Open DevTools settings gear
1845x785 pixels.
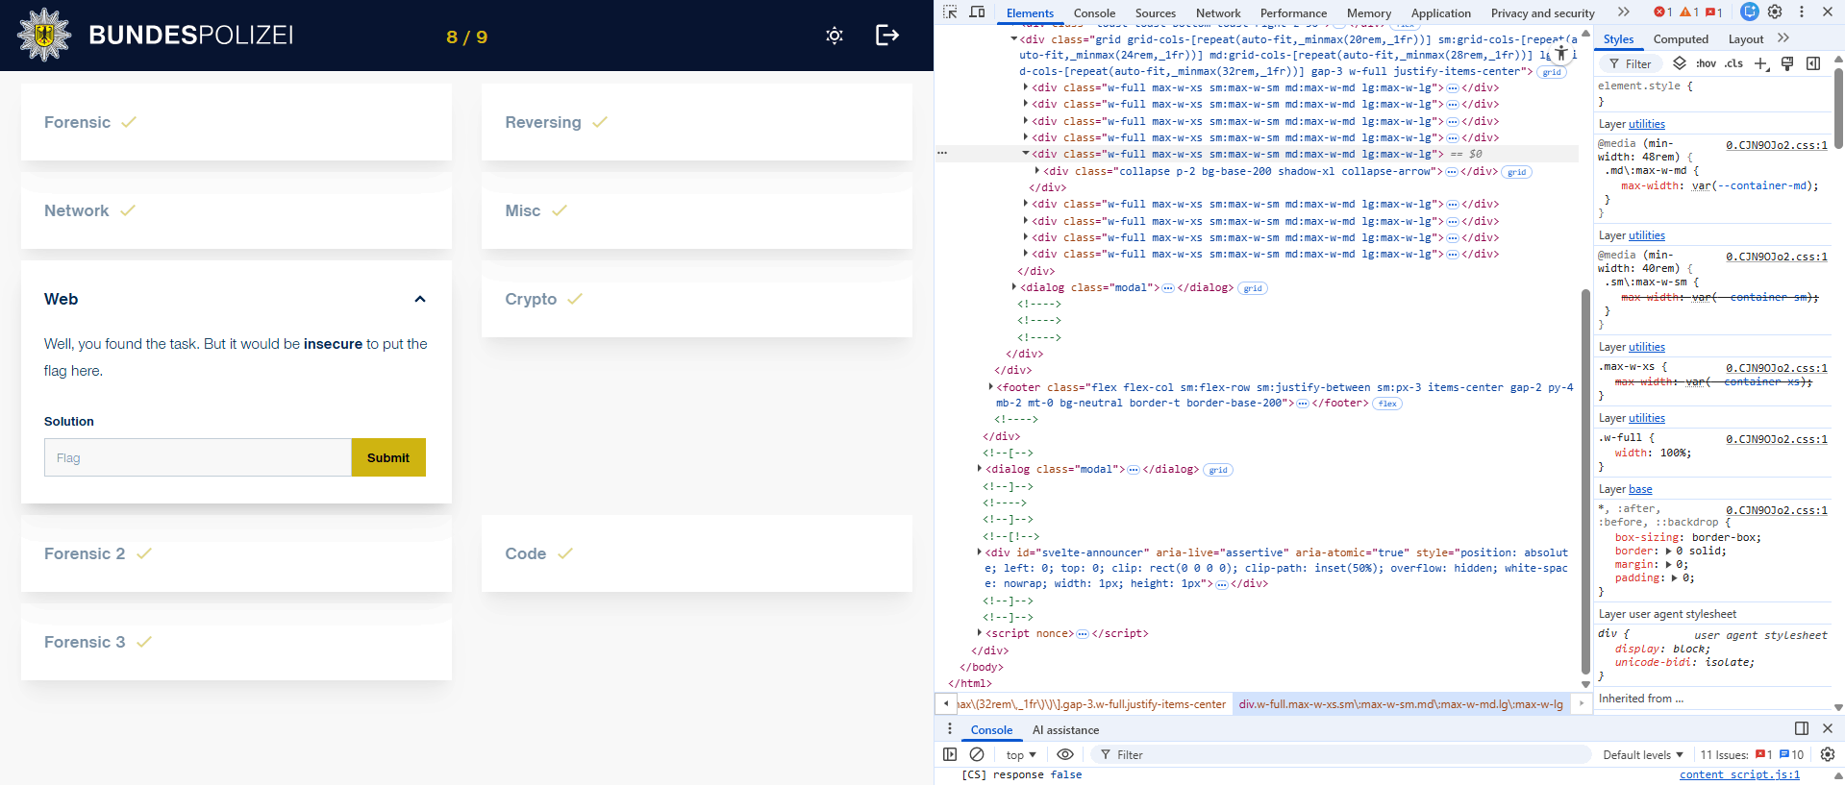[x=1775, y=12]
